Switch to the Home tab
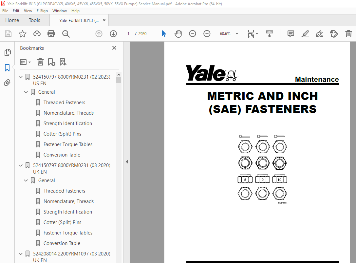This screenshot has height=263, width=356. point(12,20)
